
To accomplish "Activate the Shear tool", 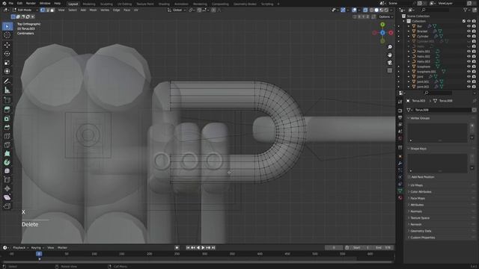I will (7, 197).
